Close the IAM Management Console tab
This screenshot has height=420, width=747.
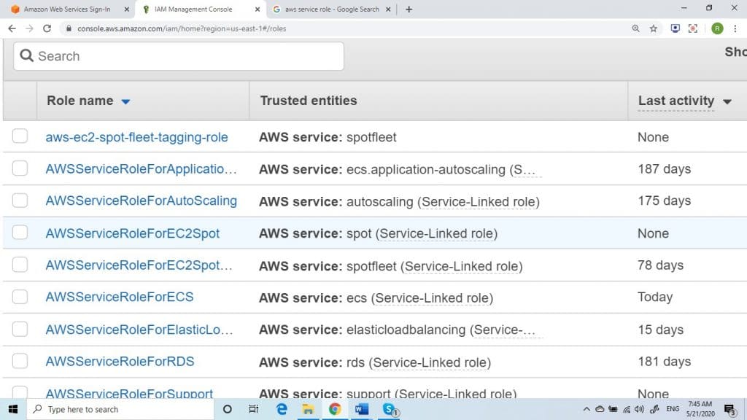[258, 9]
